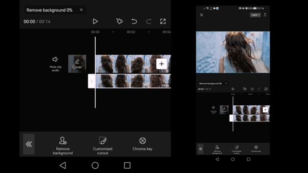Redo action in phone view

(x=259, y=89)
